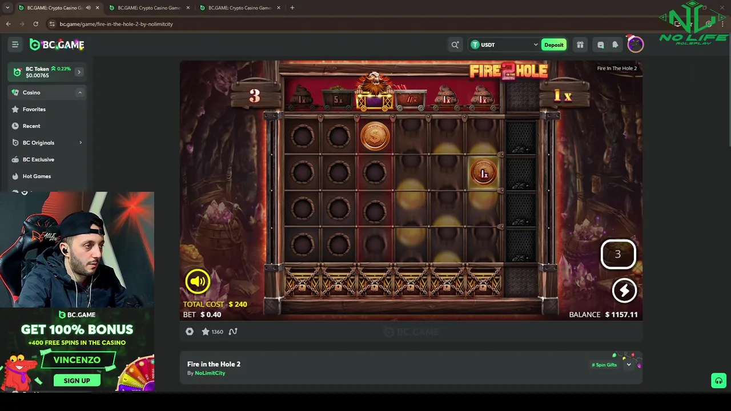
Task: Open the site info icon in address bar
Action: tap(52, 24)
